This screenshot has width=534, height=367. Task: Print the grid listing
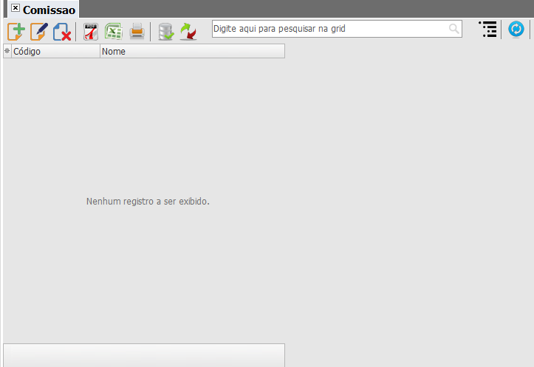point(137,31)
